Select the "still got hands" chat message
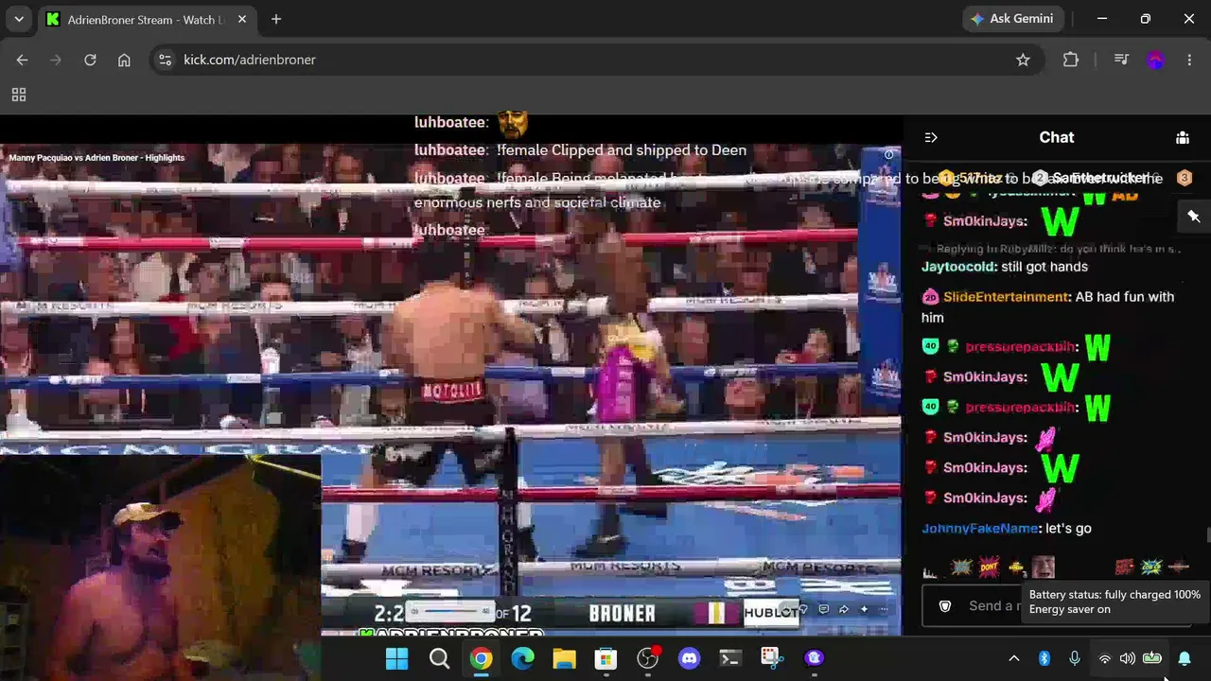The image size is (1211, 681). coord(1044,267)
